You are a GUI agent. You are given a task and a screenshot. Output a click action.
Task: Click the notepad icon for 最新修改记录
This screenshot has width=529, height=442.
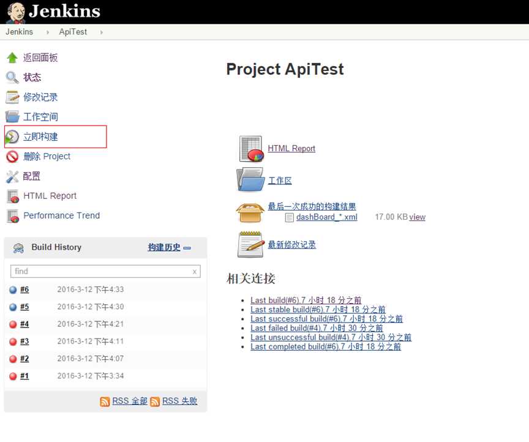click(250, 245)
